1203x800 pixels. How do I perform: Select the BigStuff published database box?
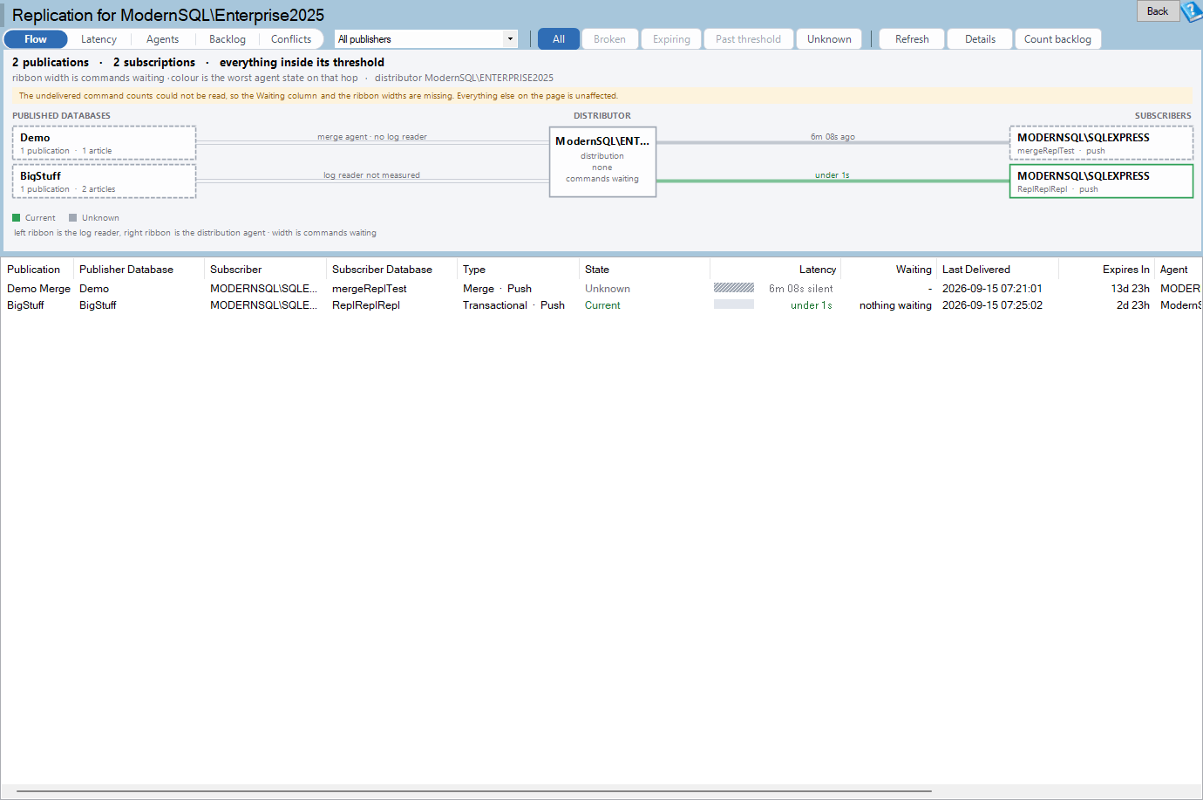pyautogui.click(x=104, y=181)
